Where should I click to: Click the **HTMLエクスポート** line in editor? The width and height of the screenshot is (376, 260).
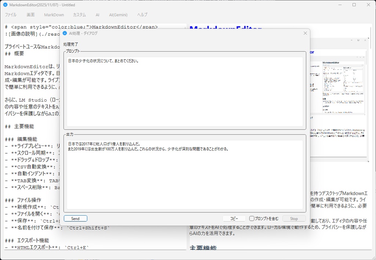47,247
